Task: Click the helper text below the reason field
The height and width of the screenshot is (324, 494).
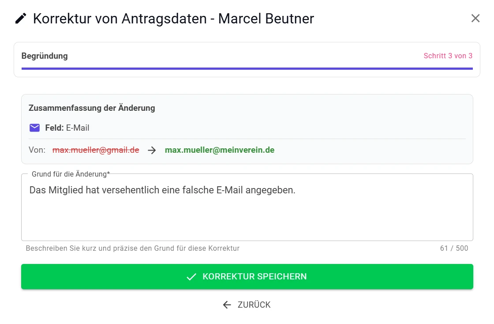Action: 132,249
